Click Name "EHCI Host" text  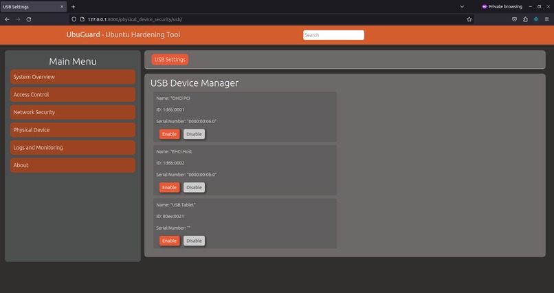[174, 151]
